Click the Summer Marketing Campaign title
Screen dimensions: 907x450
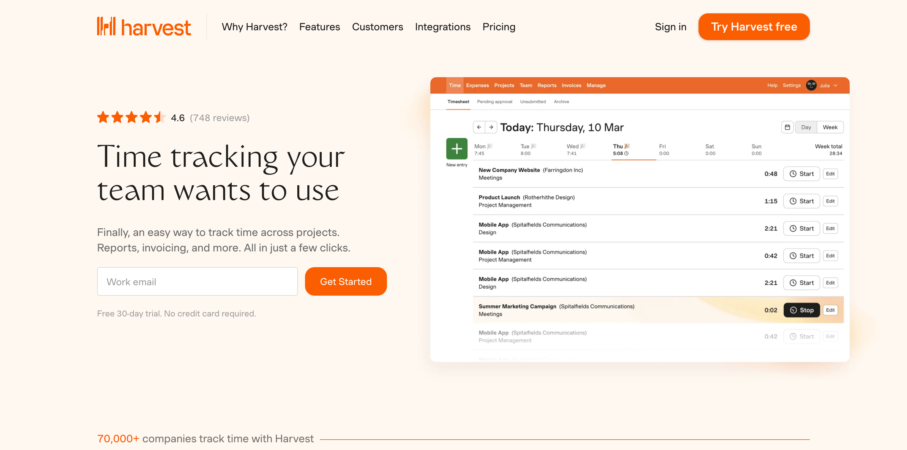point(517,306)
